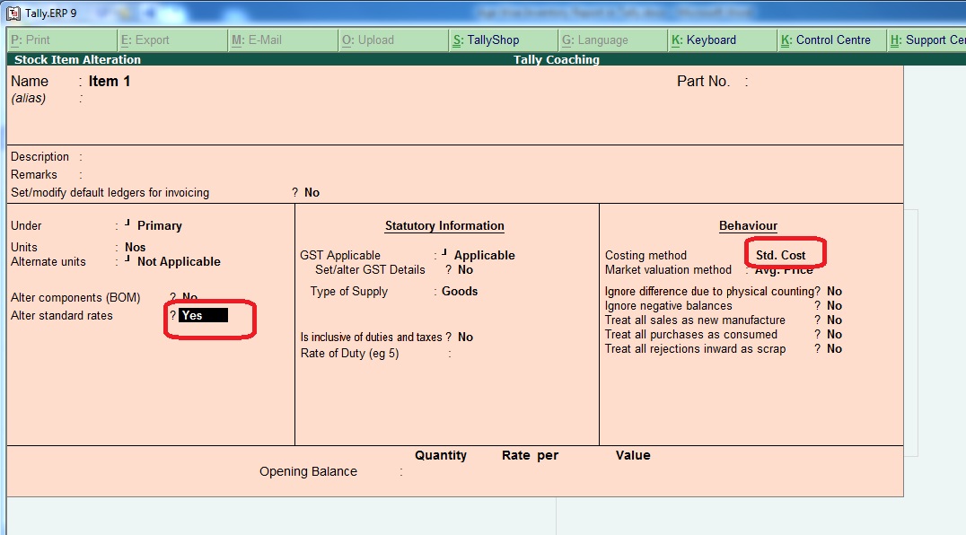Toggle Set/alter GST Details
The height and width of the screenshot is (535, 966).
point(464,267)
